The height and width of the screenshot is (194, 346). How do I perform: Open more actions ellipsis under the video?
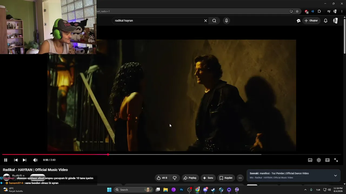pyautogui.click(x=240, y=178)
